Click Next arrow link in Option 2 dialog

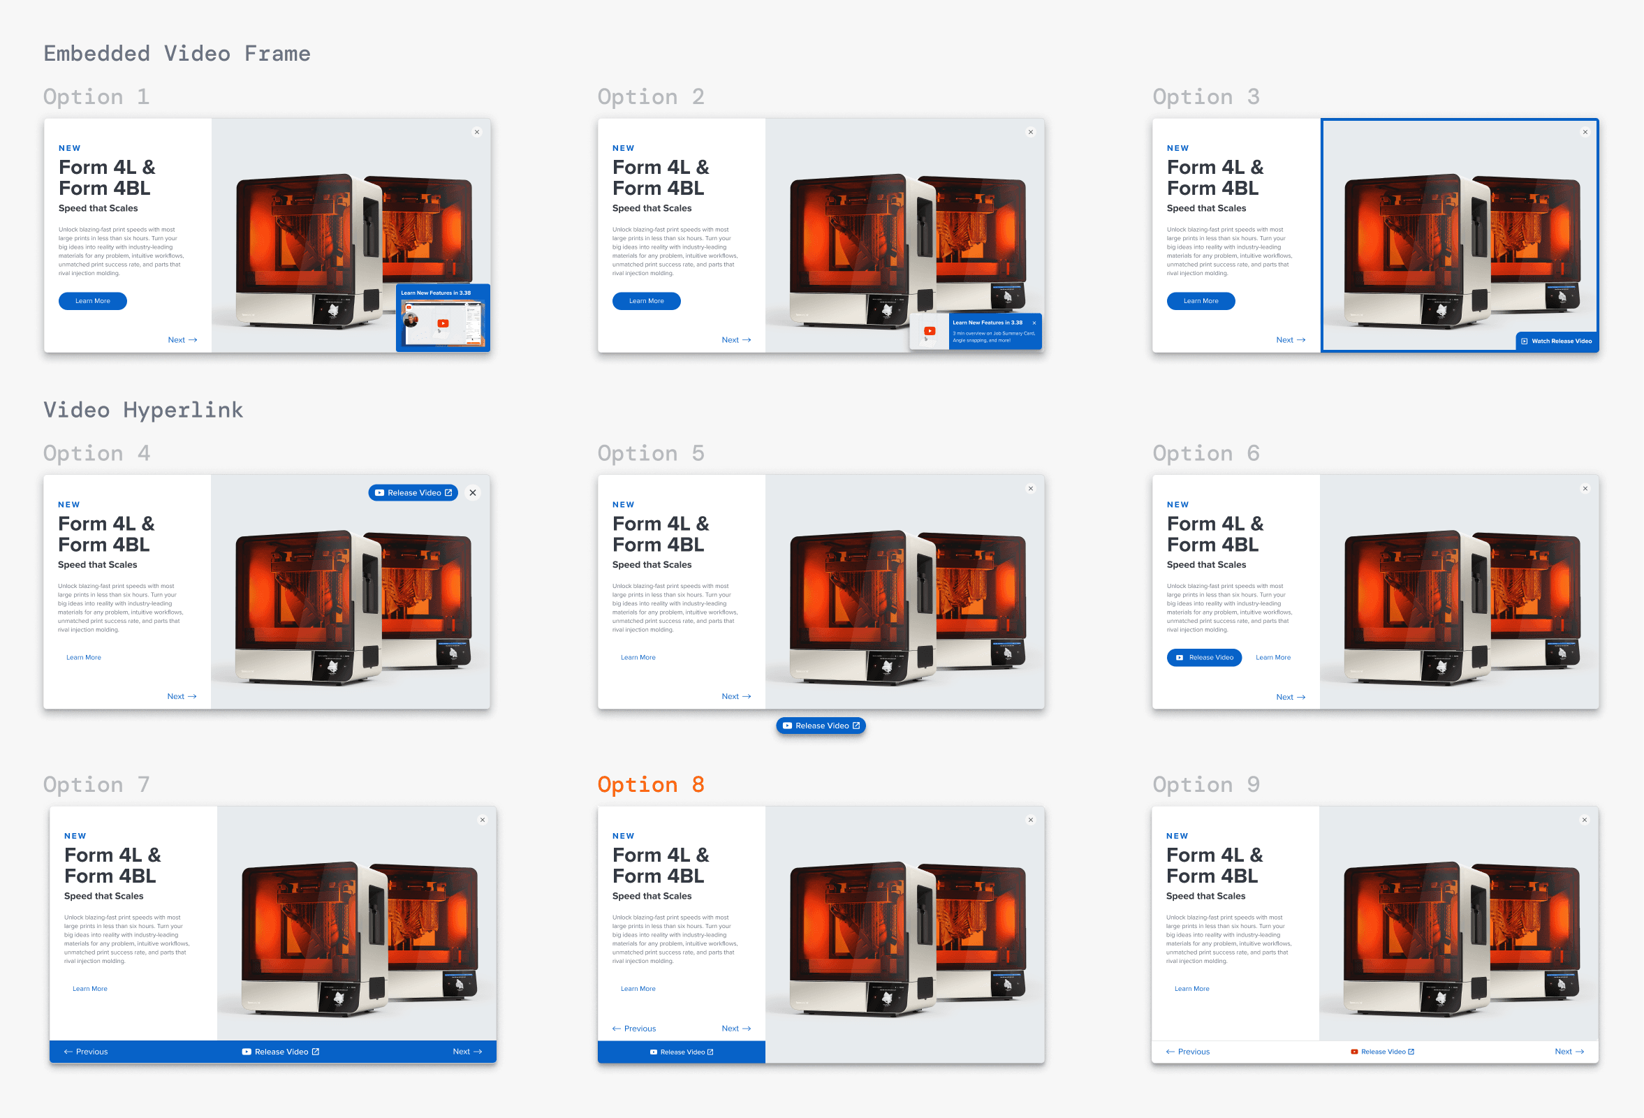coord(735,340)
